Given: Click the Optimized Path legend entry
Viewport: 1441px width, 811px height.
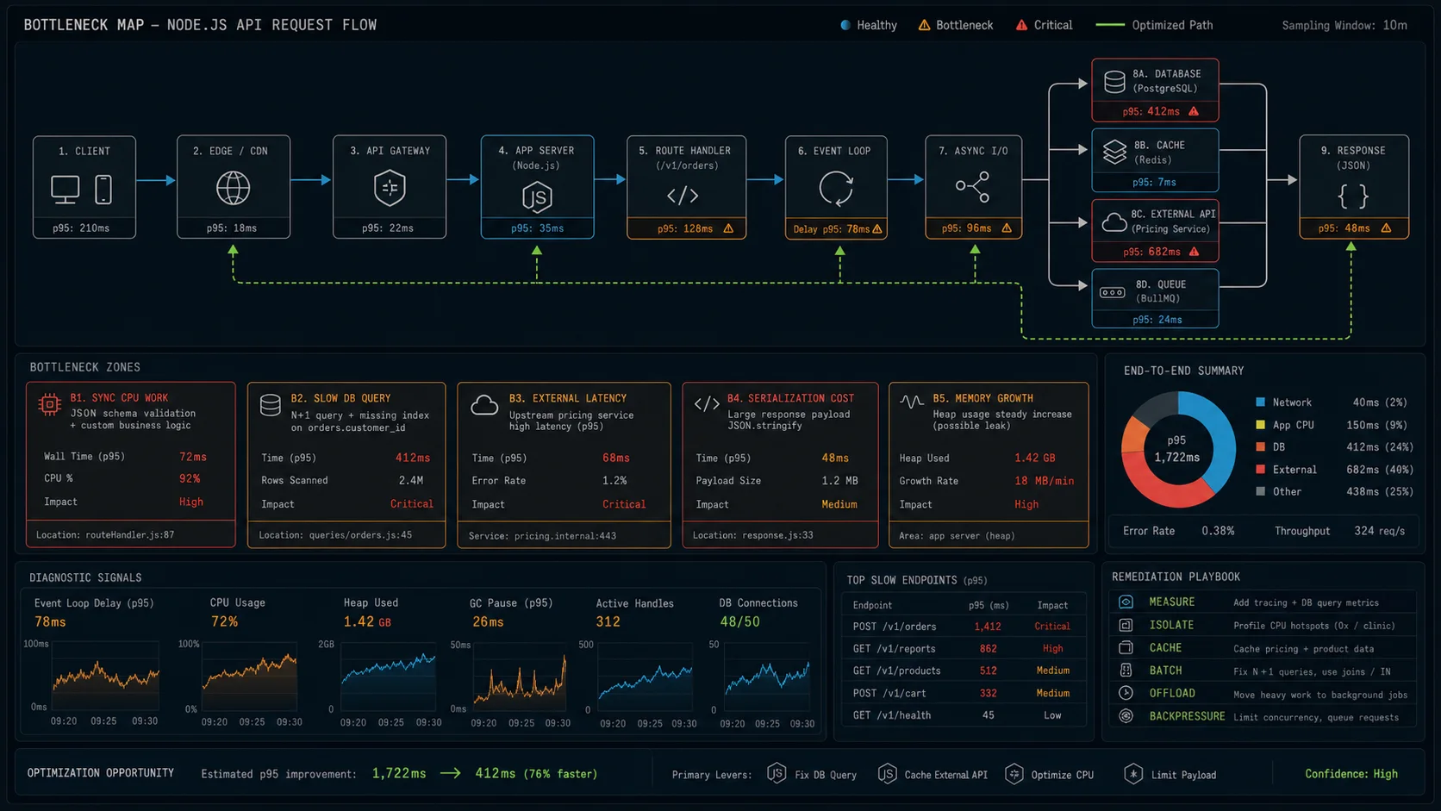Looking at the screenshot, I should coord(1154,25).
